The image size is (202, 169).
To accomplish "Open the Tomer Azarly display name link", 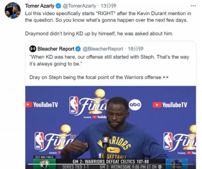I will [40, 6].
